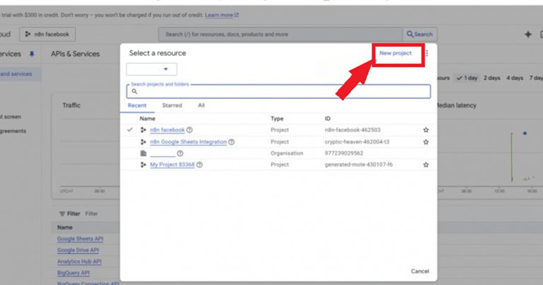Click help icon next to My Project 83368

[x=199, y=165]
